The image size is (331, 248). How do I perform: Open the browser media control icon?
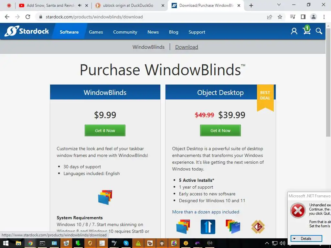(293, 17)
